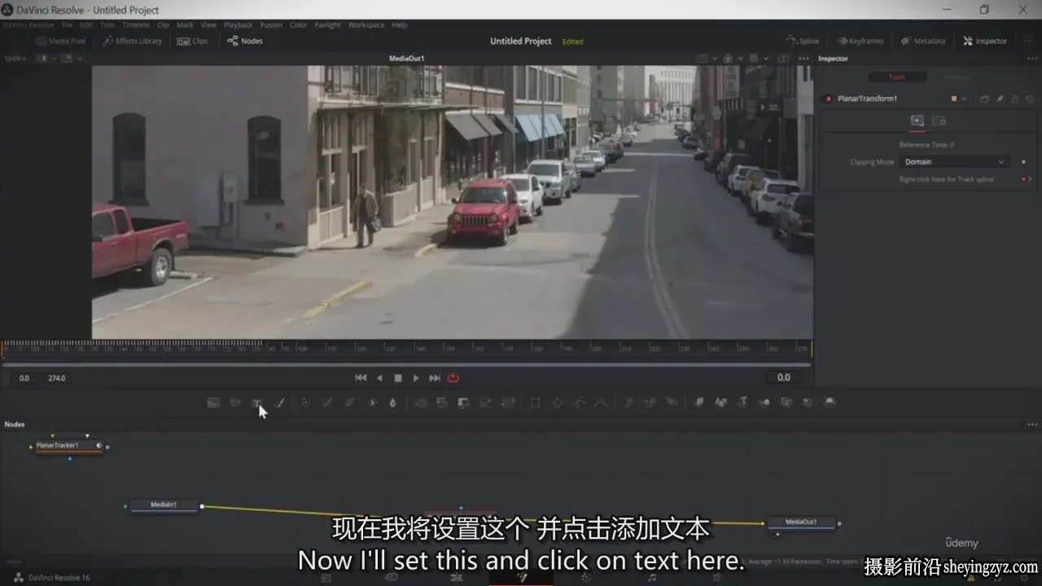Open the Clipping Mode Domain dropdown

tap(954, 162)
